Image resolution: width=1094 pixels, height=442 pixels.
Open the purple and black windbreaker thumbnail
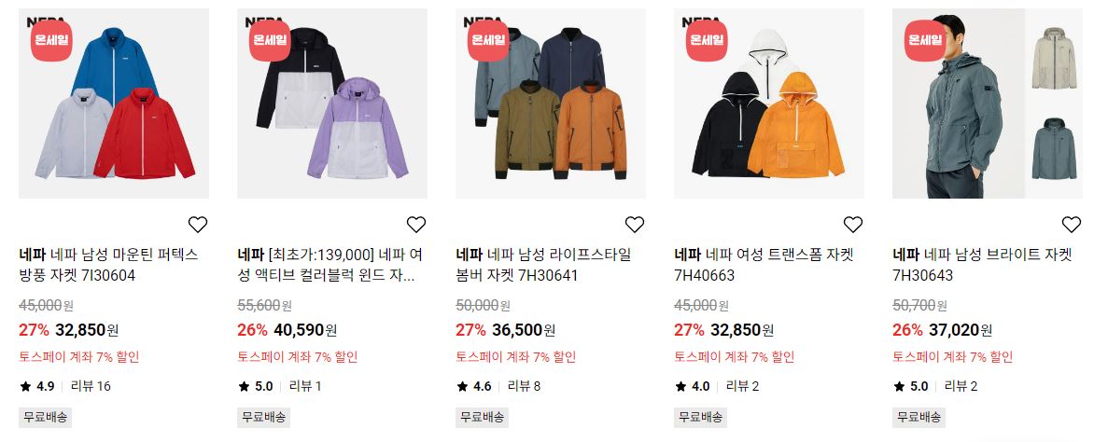click(x=332, y=104)
